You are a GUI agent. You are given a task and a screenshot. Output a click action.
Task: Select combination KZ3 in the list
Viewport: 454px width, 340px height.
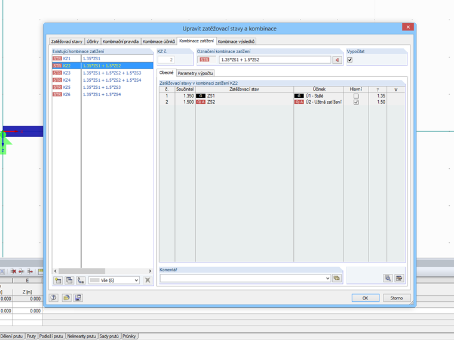103,73
